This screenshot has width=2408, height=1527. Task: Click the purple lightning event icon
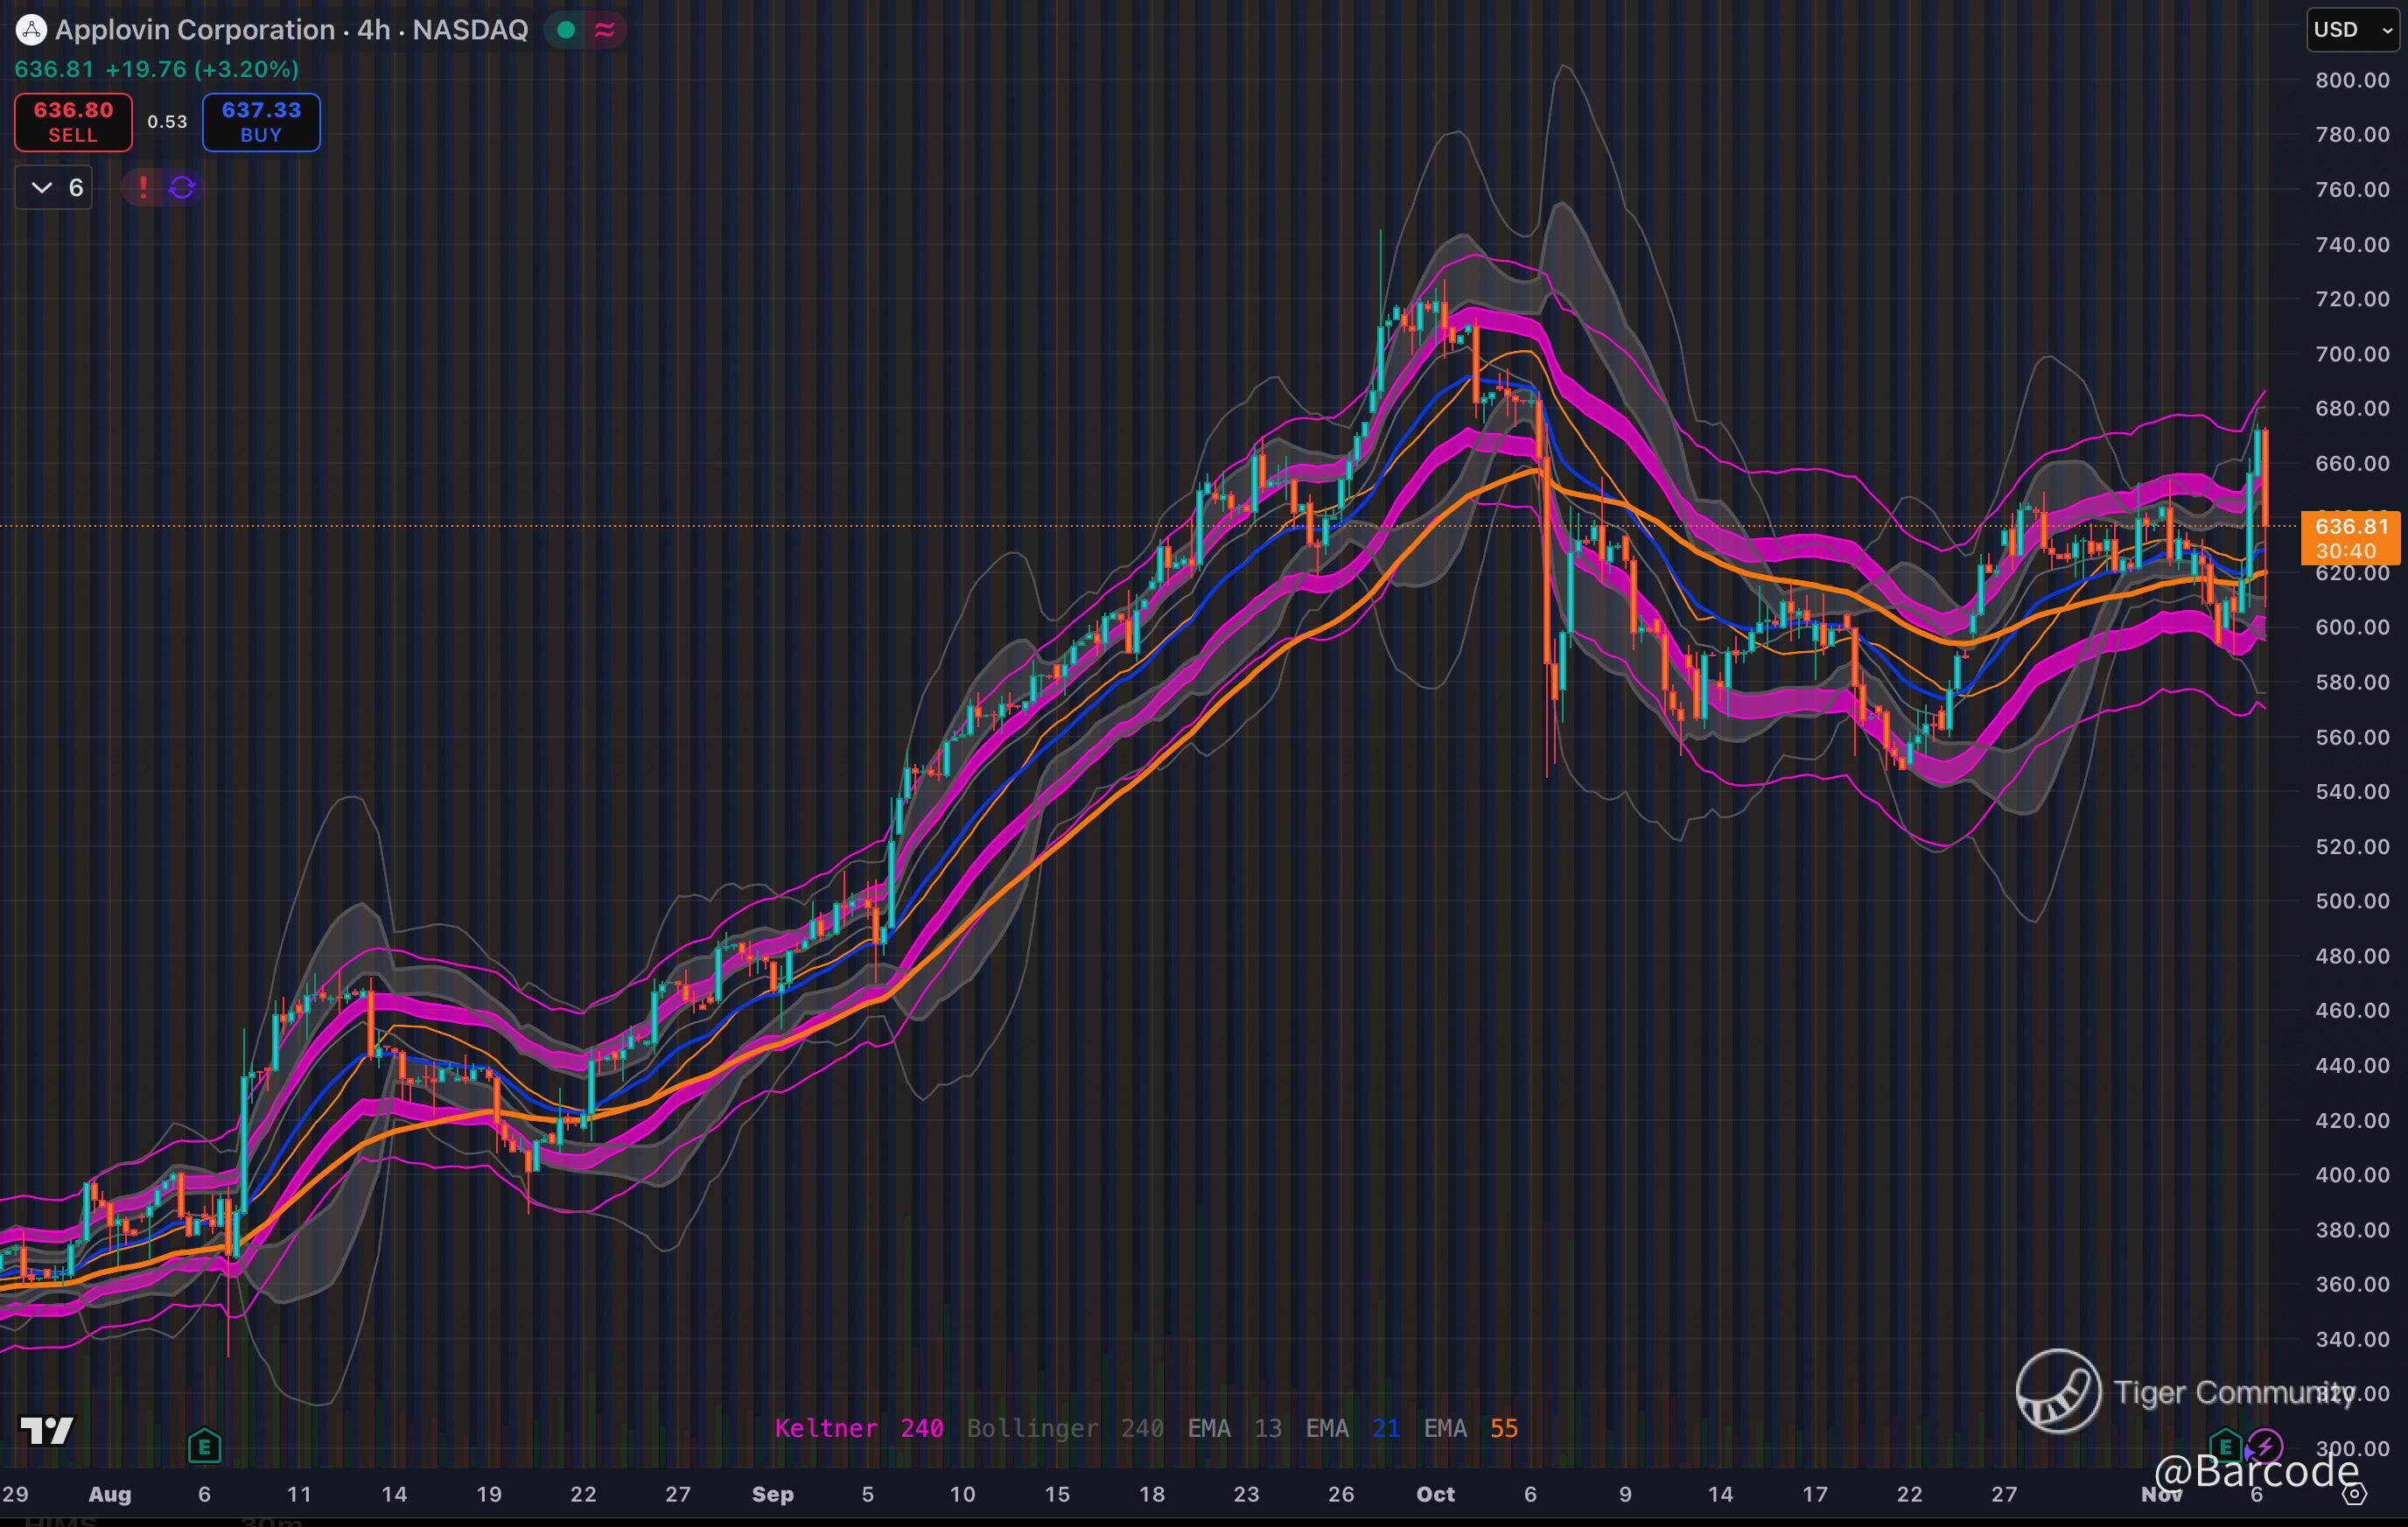2265,1445
